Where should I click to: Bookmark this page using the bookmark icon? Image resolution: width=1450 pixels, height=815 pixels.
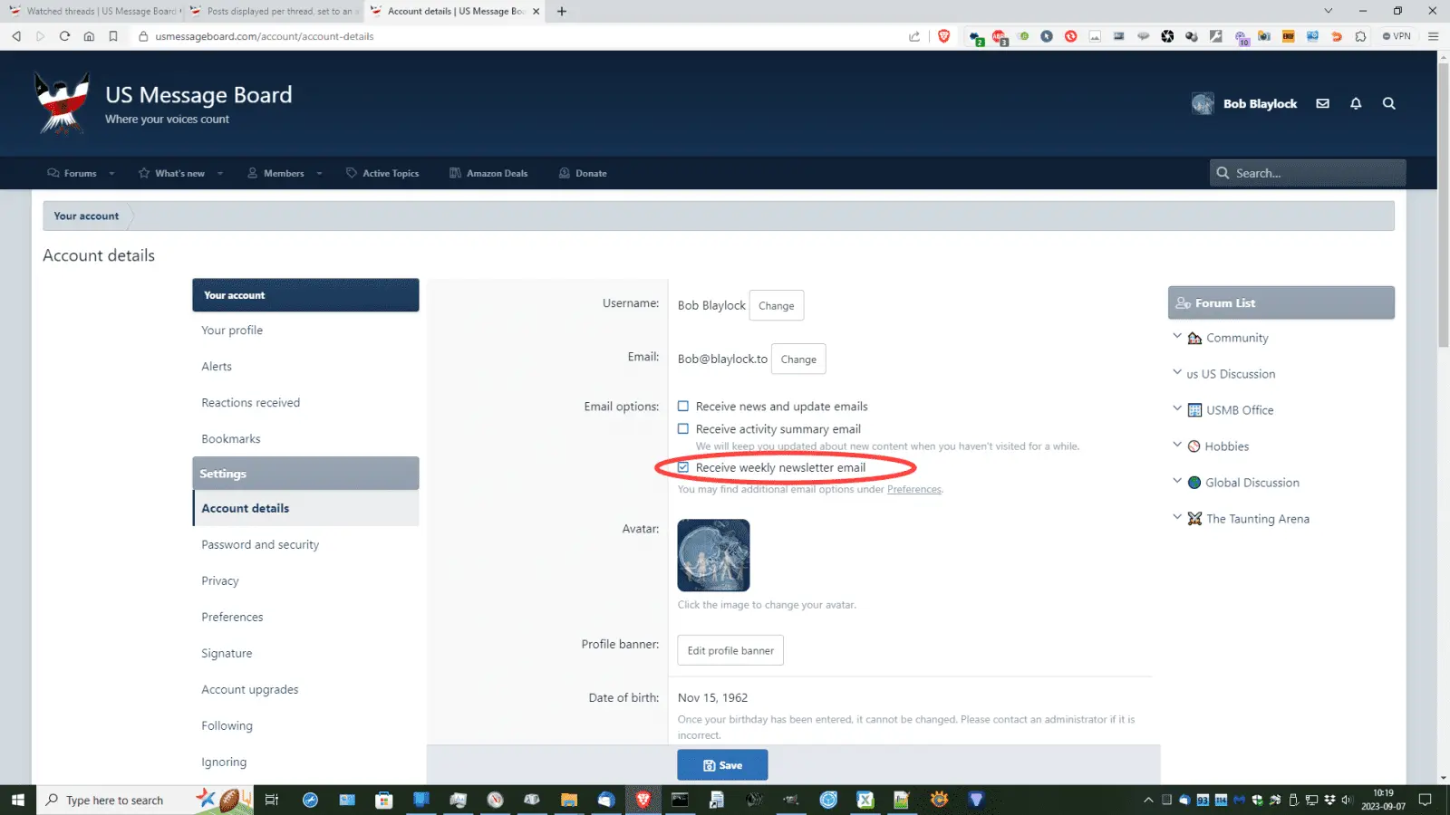113,36
